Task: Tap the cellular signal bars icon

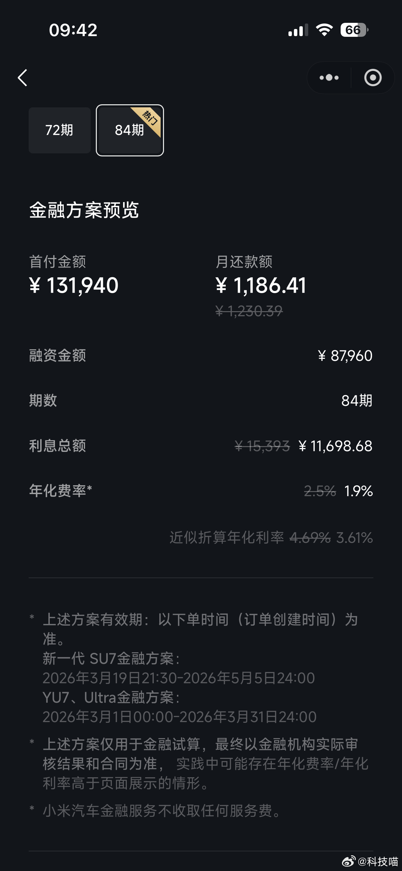Action: (298, 30)
